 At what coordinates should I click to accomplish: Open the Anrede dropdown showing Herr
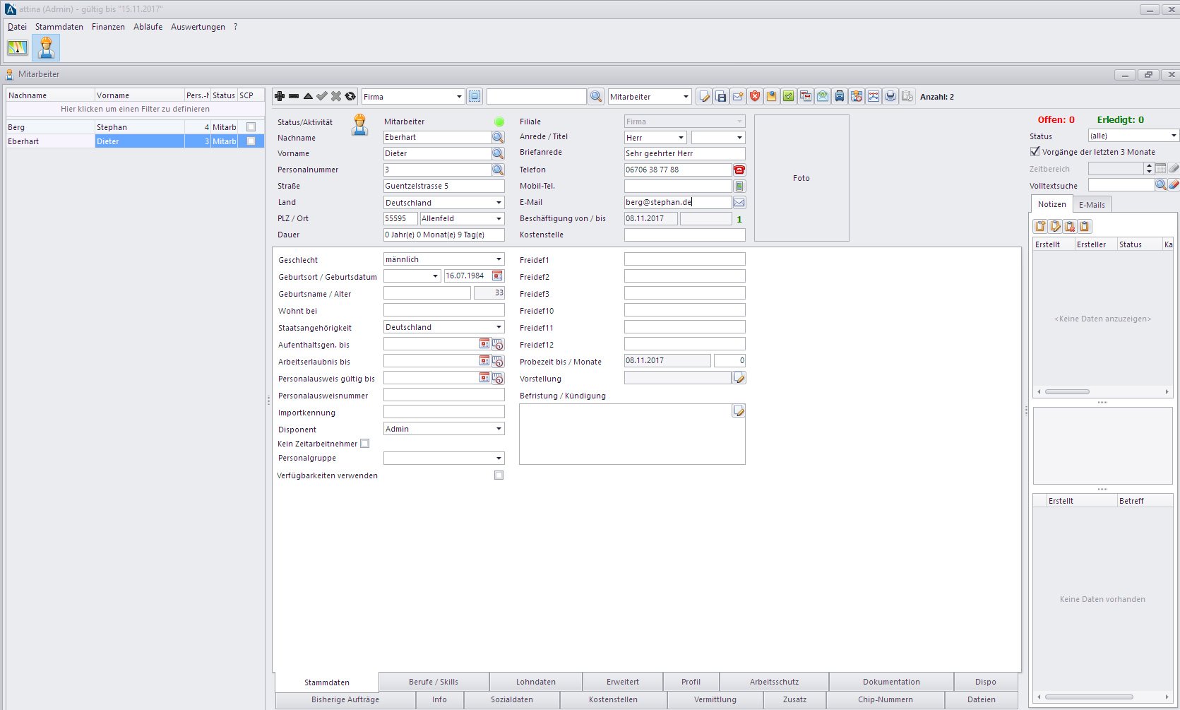pyautogui.click(x=681, y=138)
